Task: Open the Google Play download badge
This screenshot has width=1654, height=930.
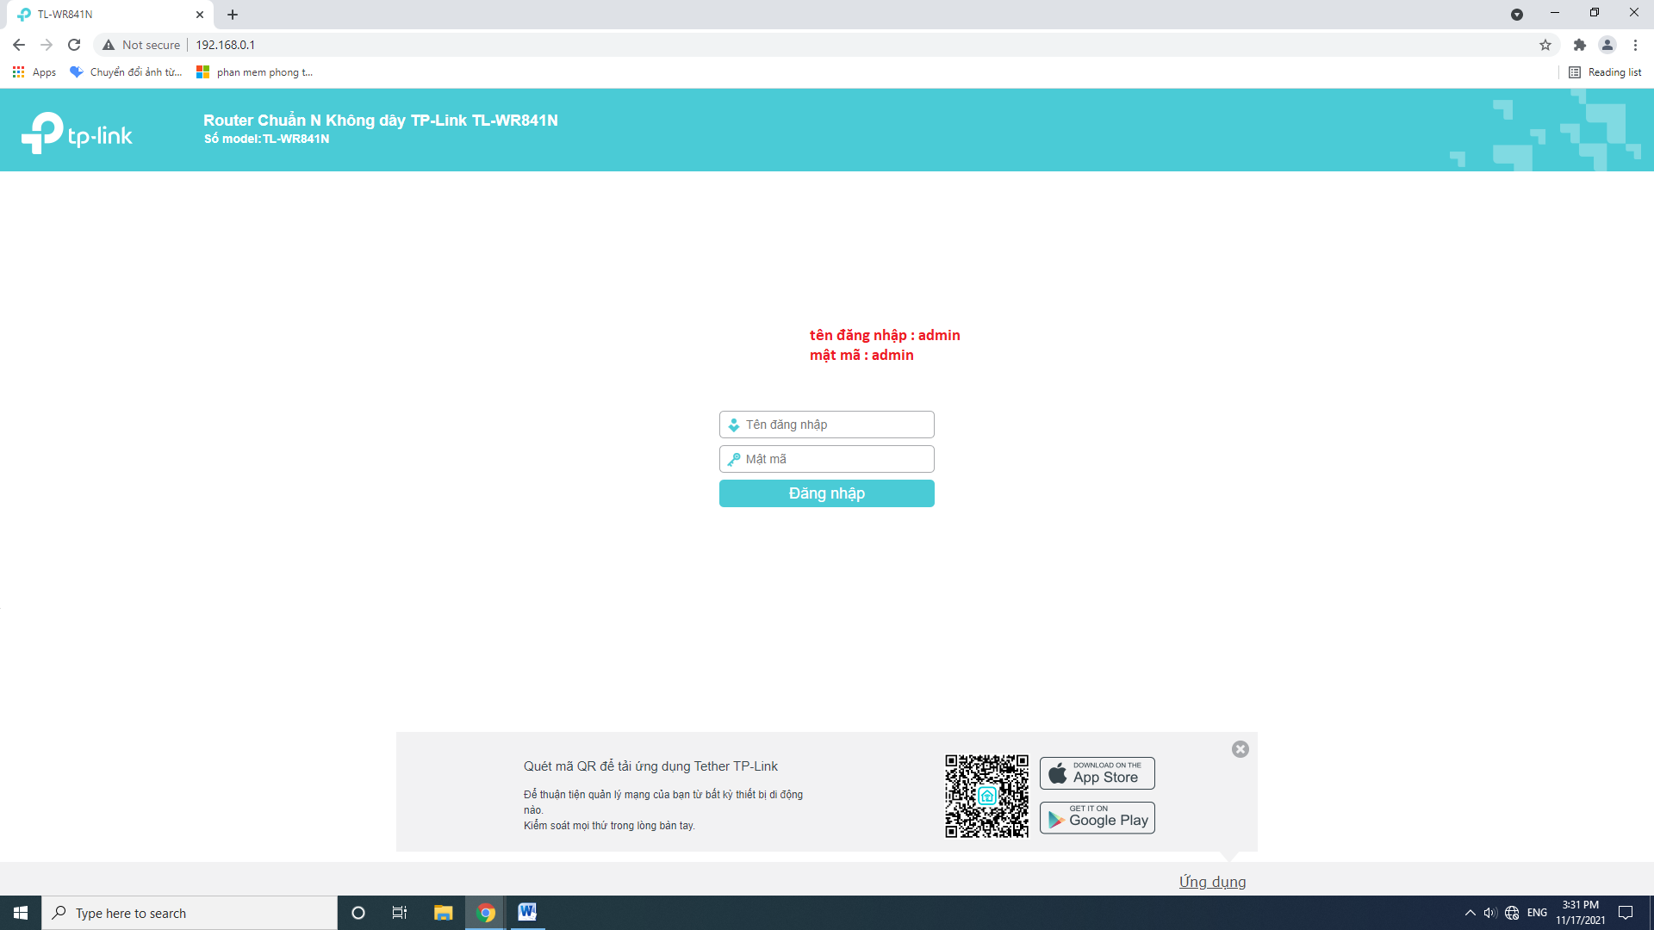Action: click(x=1097, y=817)
